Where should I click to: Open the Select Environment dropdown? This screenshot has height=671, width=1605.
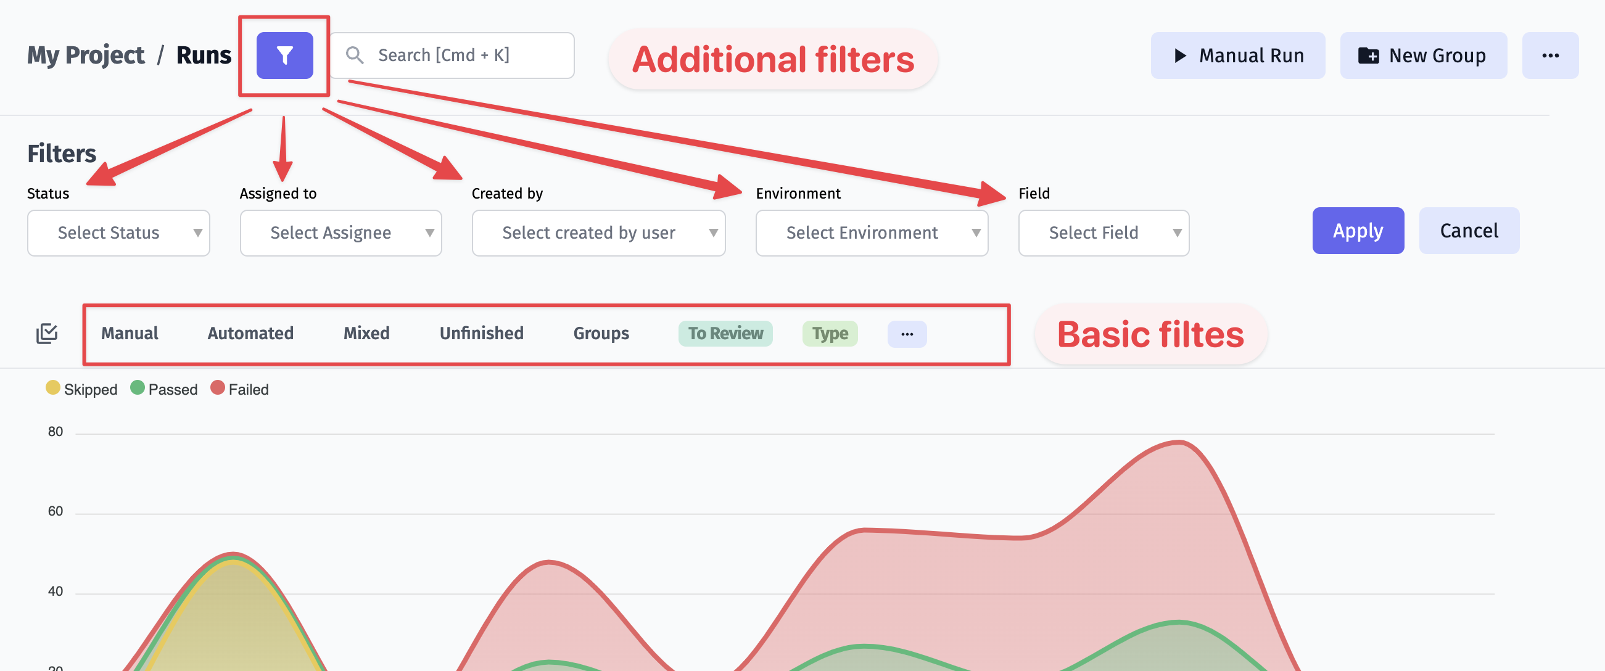872,233
